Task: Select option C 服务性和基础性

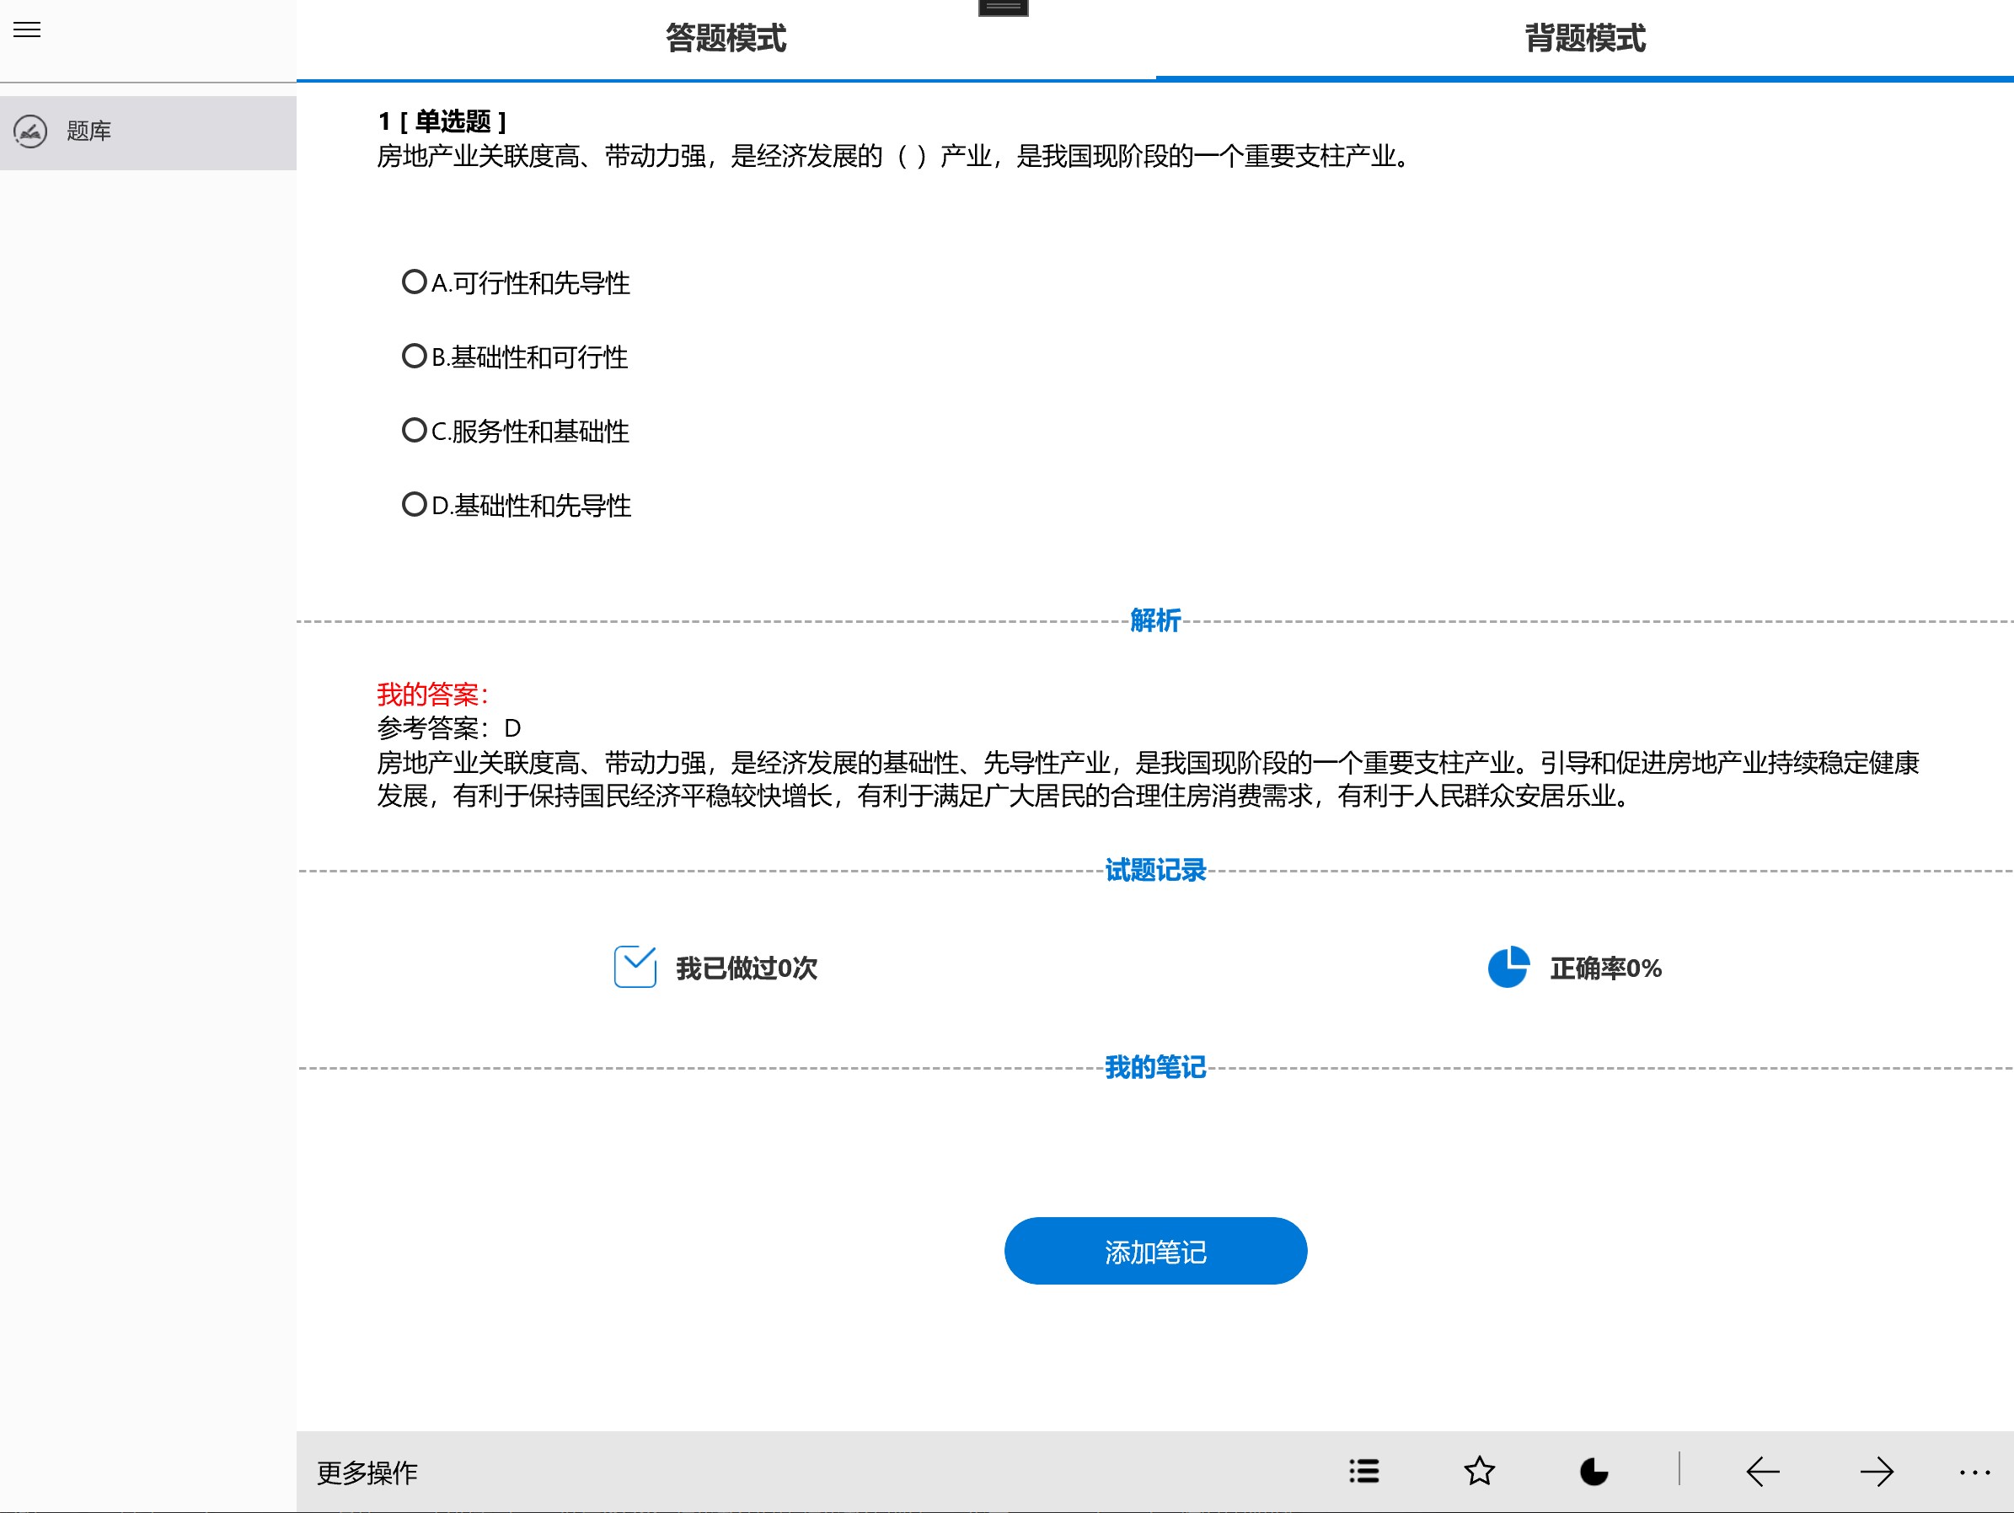Action: click(x=415, y=430)
